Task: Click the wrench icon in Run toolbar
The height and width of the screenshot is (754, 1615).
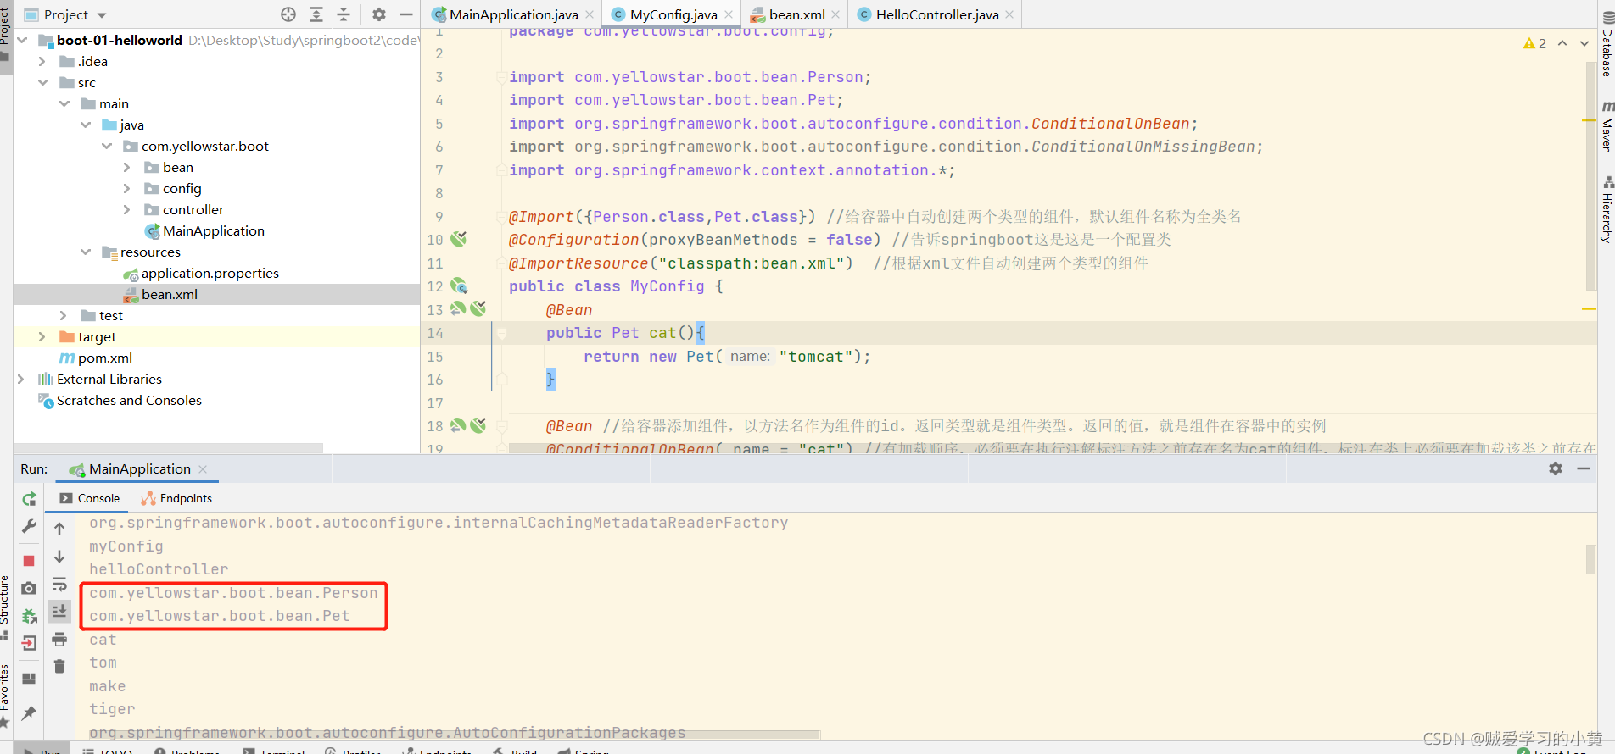Action: [x=29, y=527]
